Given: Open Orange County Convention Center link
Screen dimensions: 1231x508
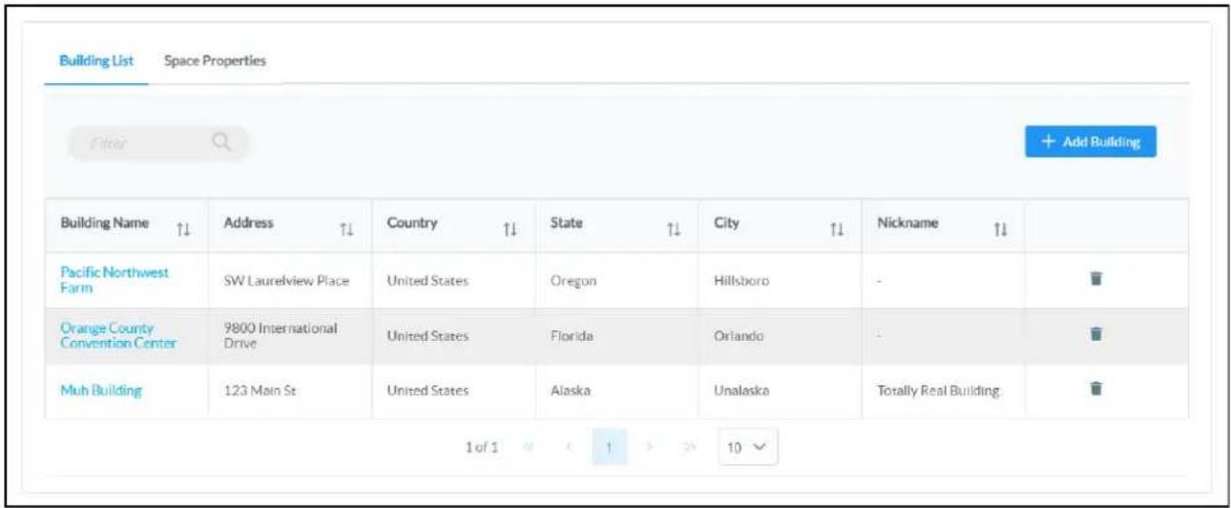Looking at the screenshot, I should 118,333.
